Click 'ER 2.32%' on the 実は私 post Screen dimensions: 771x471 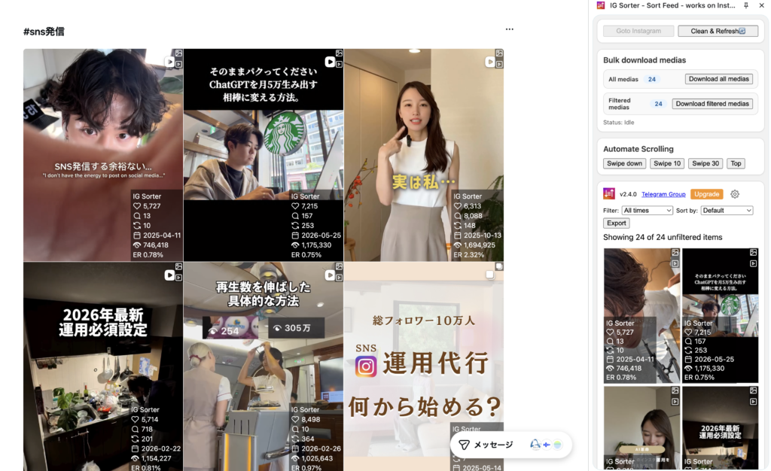click(x=468, y=255)
